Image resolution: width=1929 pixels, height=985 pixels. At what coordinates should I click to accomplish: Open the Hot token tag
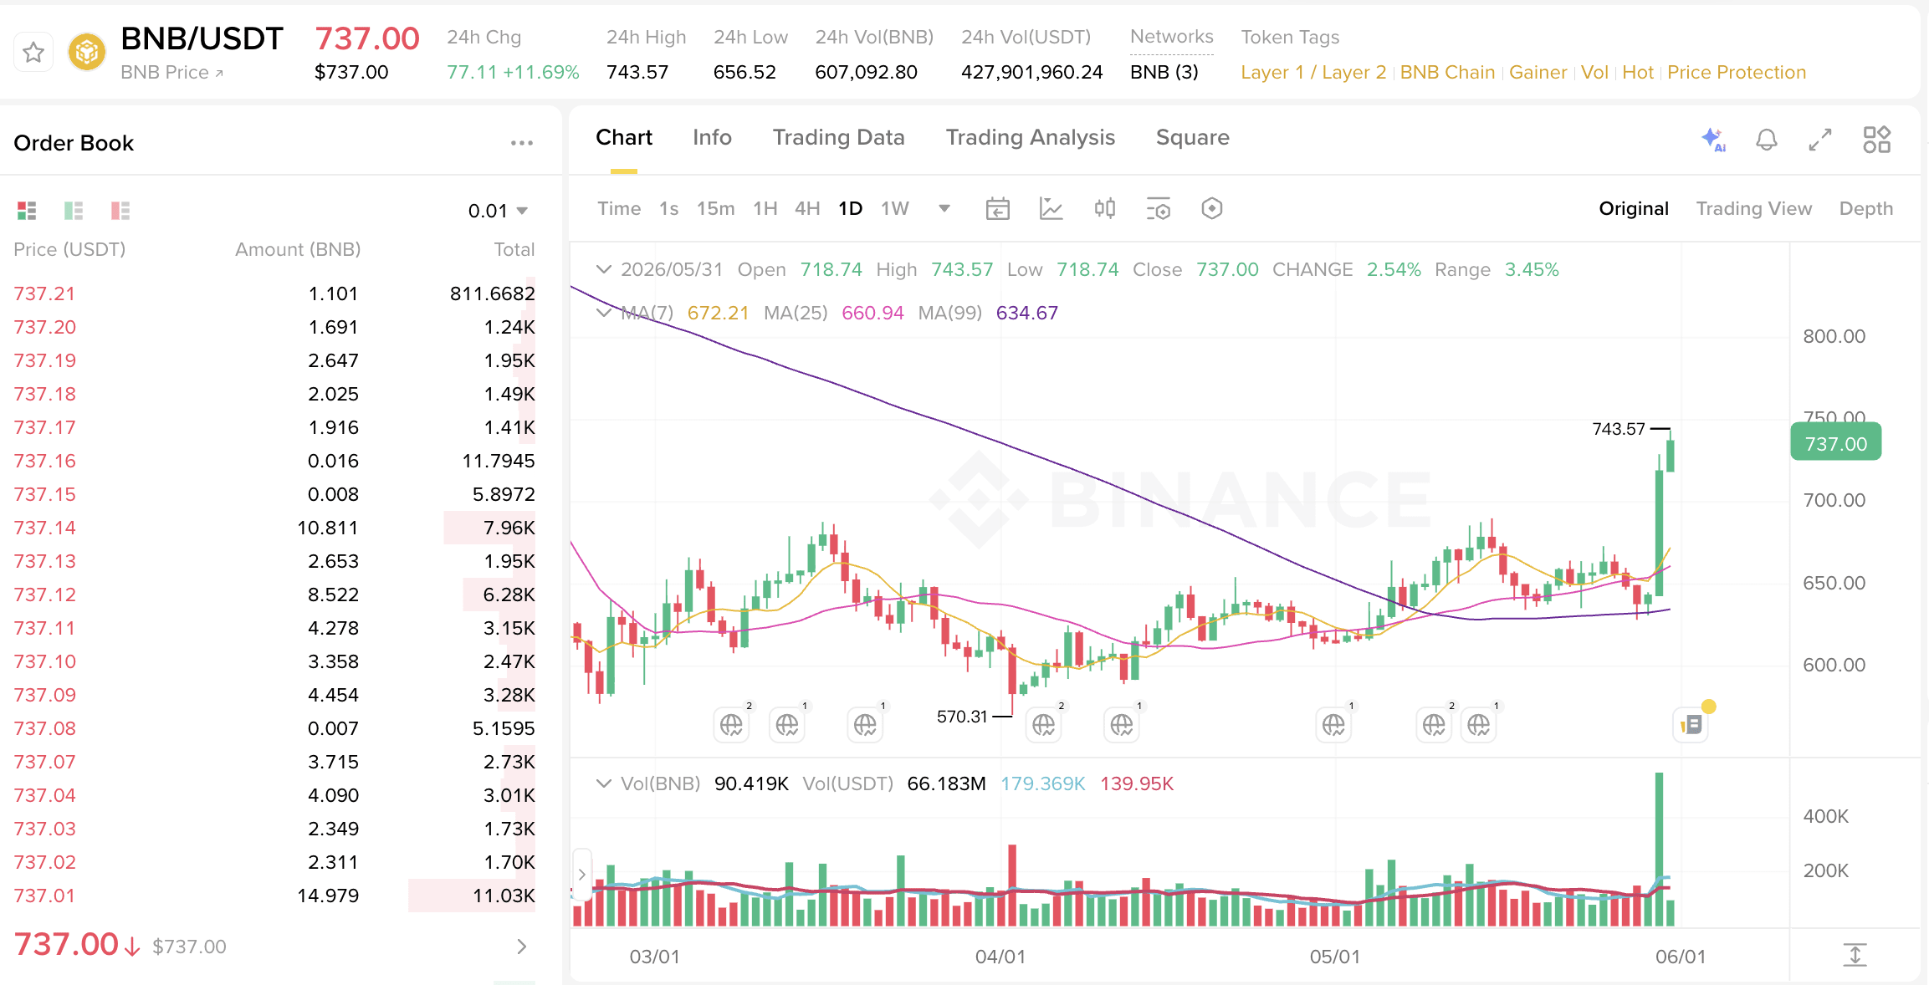(x=1638, y=73)
